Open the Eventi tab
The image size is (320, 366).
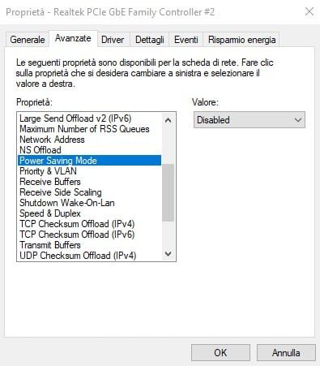pos(186,40)
